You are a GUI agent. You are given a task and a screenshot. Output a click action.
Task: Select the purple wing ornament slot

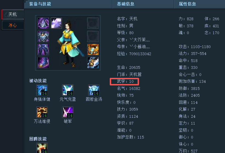pos(56,23)
